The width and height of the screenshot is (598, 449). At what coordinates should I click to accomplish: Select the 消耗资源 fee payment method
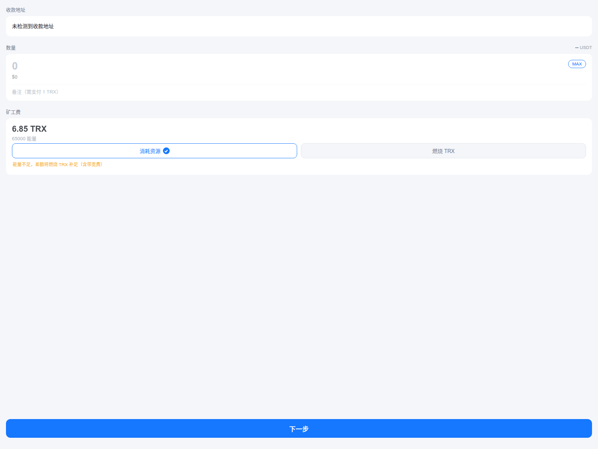[154, 151]
